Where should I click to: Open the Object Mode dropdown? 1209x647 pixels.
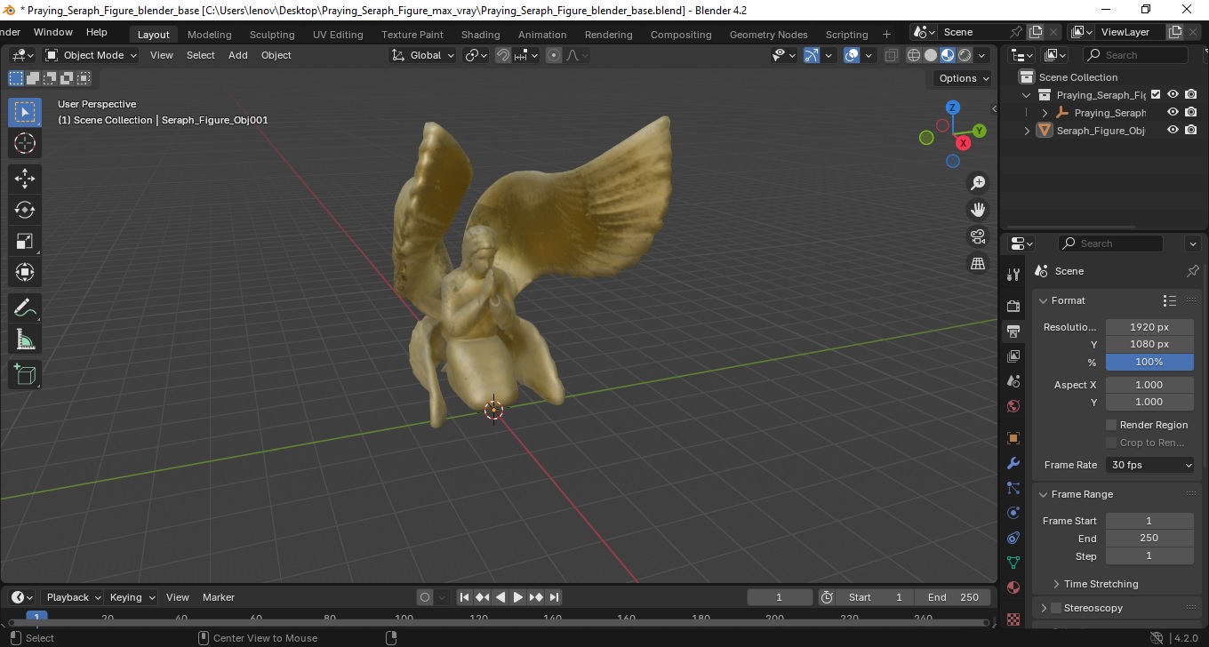pos(92,55)
